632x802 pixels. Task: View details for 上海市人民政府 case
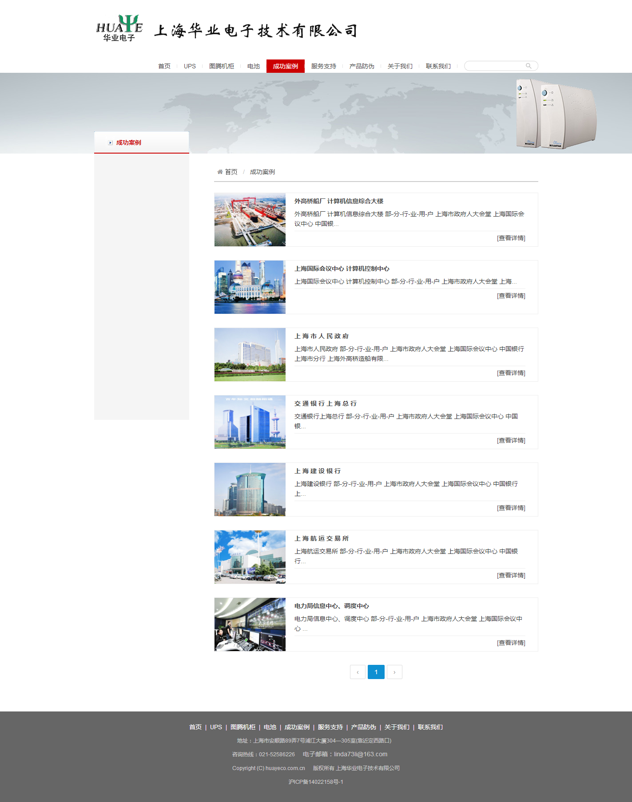coord(511,373)
